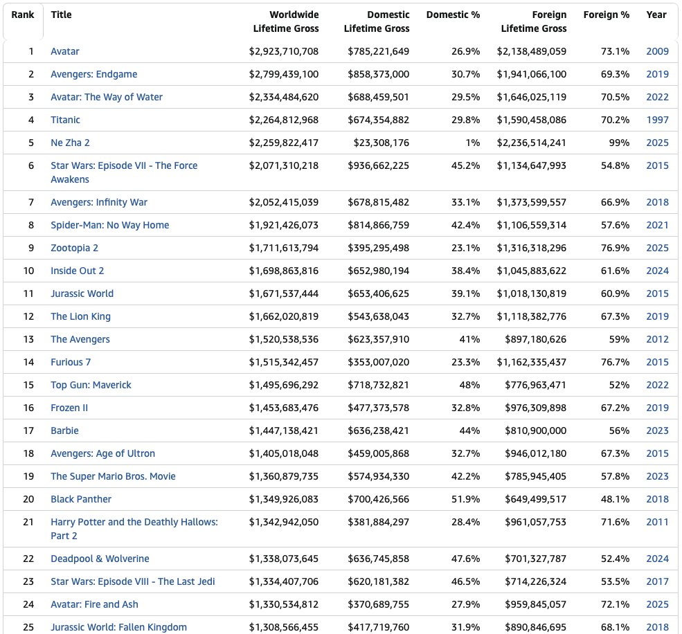
Task: Select the Zootopia 2 title
Action: 74,248
